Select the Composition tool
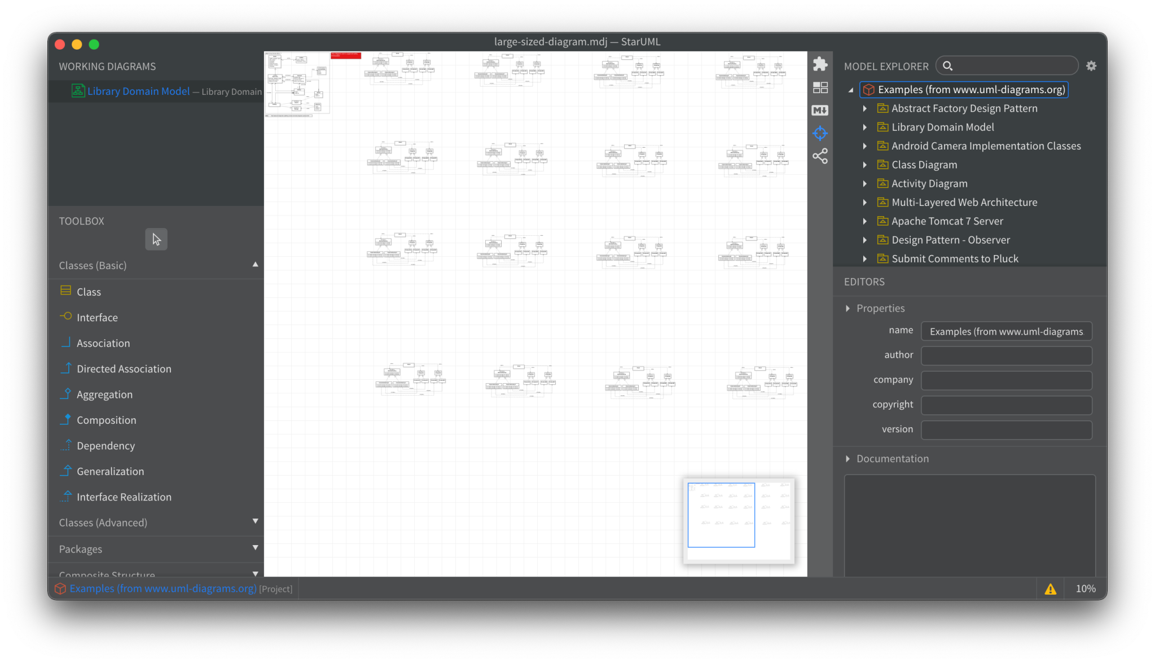This screenshot has height=663, width=1155. pos(106,420)
